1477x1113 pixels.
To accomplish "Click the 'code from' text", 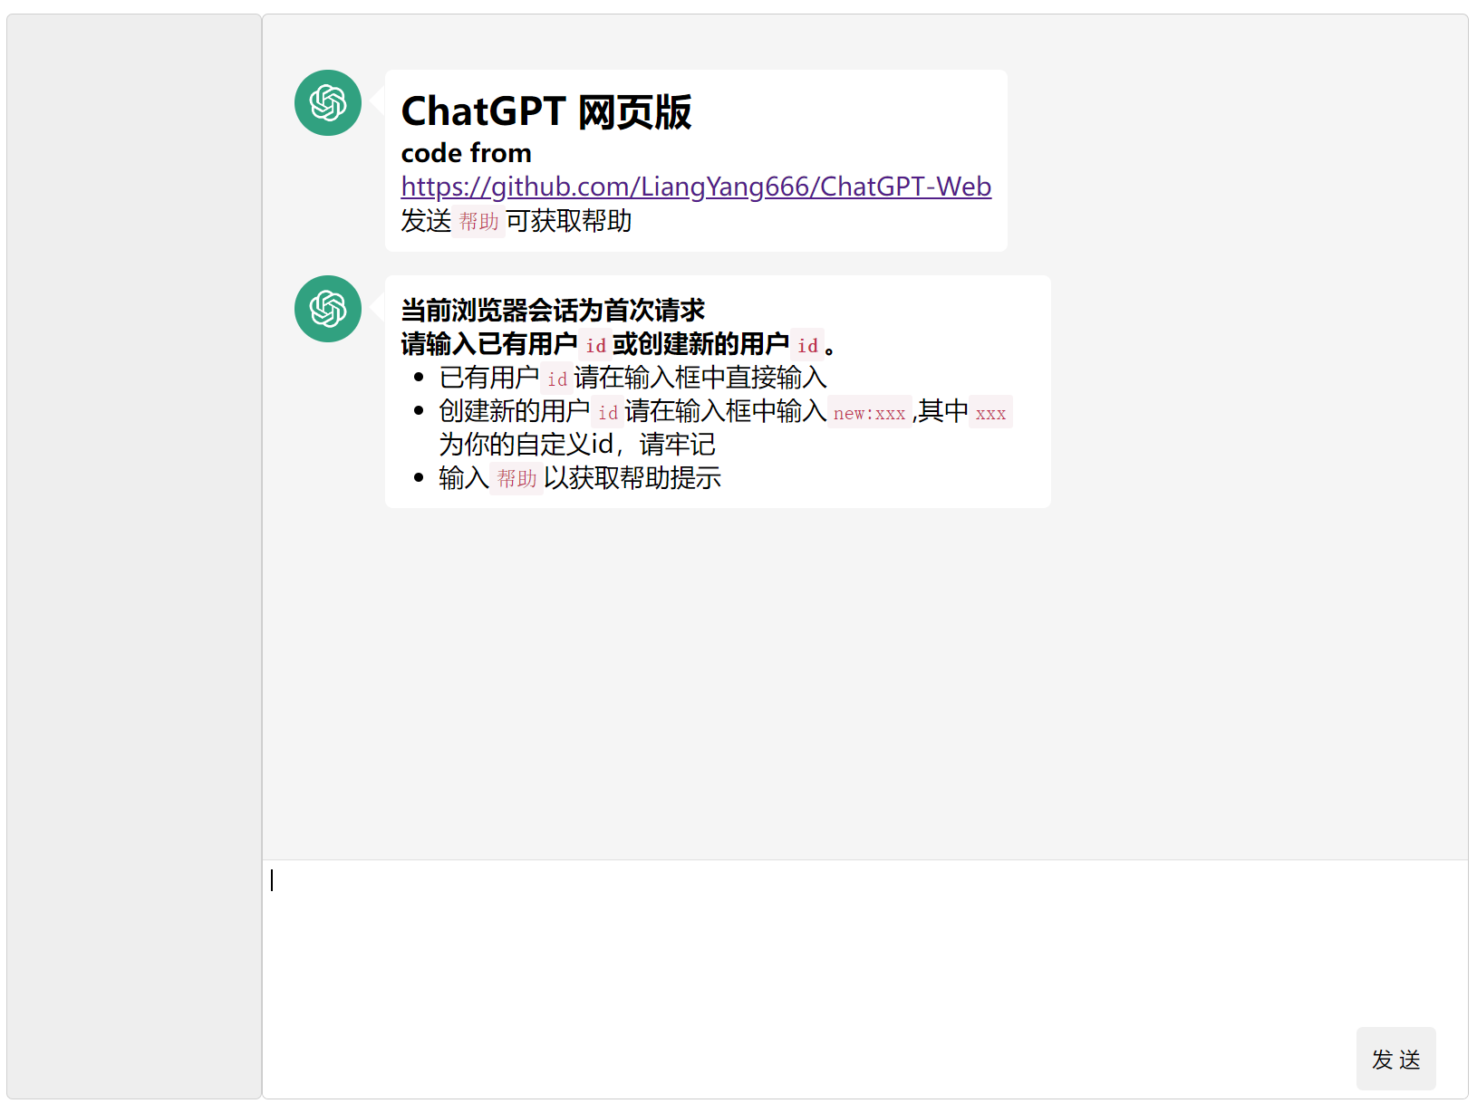I will (467, 153).
